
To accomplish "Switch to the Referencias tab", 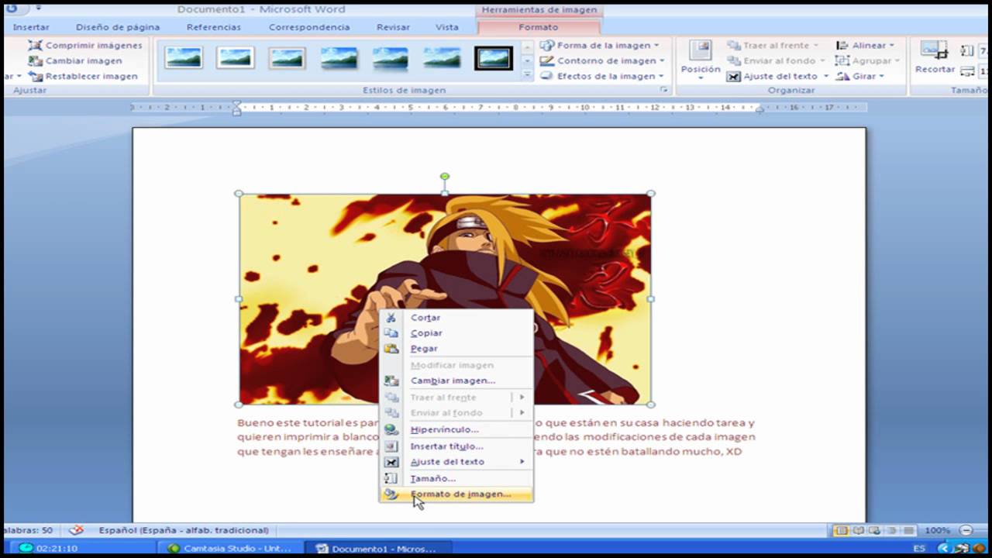I will click(214, 27).
